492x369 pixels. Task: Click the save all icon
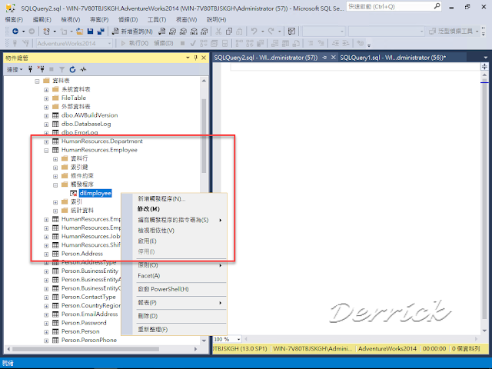tap(101, 31)
